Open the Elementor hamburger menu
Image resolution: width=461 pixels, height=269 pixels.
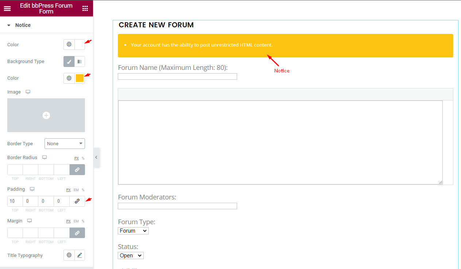7,8
